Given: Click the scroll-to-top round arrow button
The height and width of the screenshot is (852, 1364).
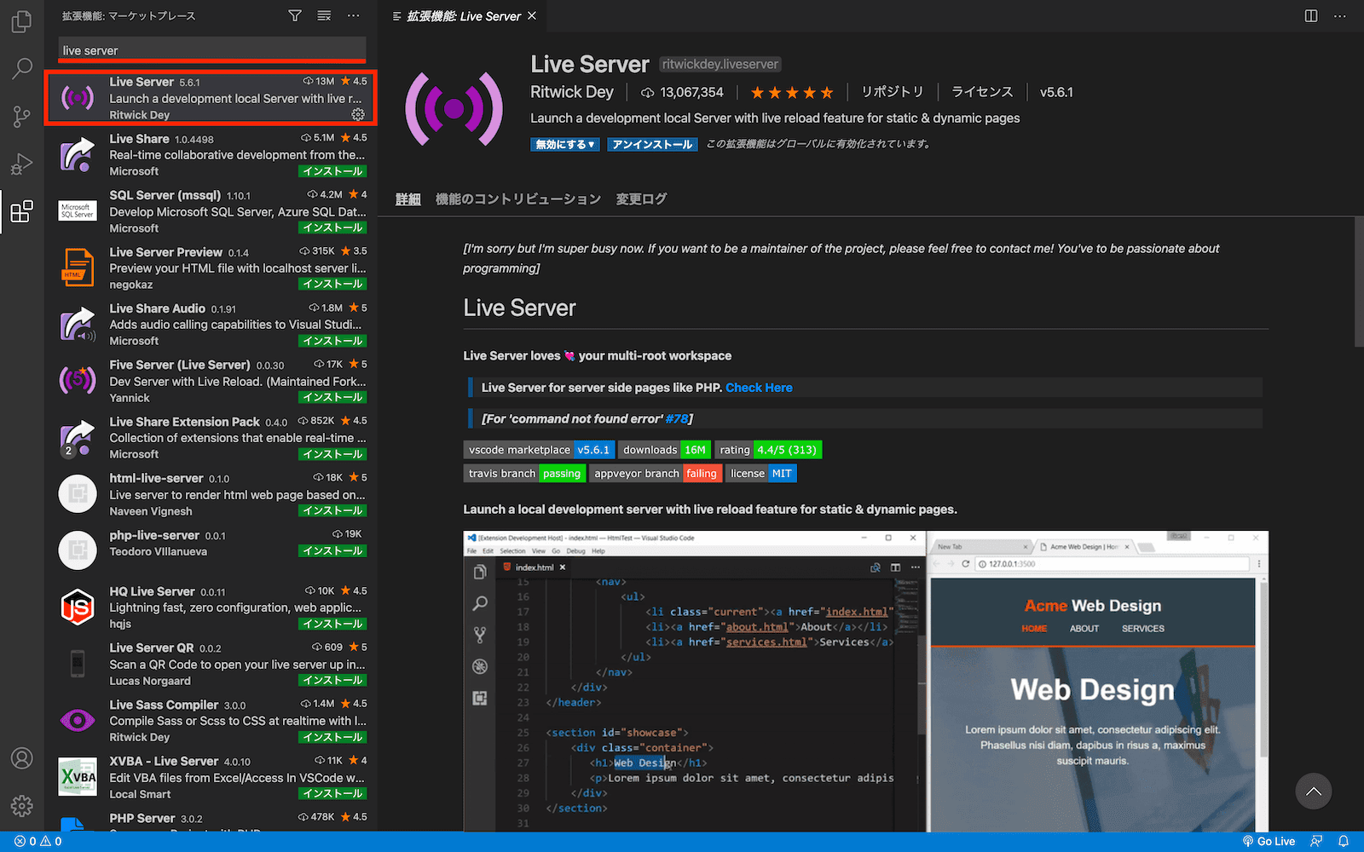Looking at the screenshot, I should click(x=1314, y=792).
